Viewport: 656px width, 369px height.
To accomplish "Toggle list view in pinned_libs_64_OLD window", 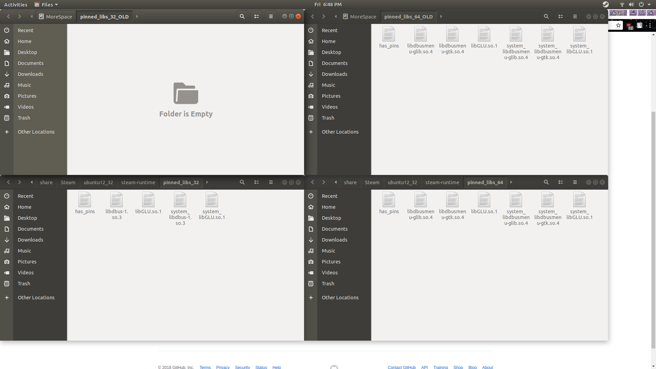I will 561,16.
